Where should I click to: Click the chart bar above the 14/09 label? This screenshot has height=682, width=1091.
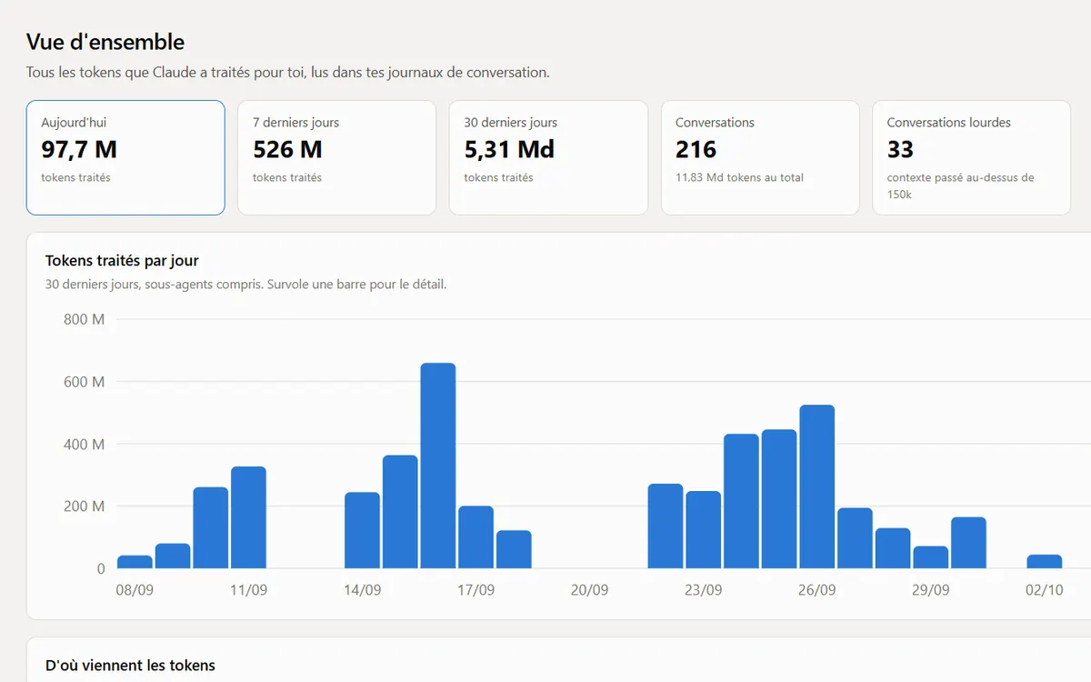[362, 530]
